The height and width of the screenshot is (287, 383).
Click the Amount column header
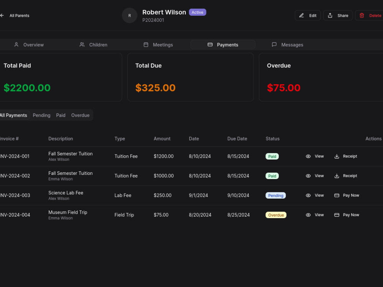[x=162, y=139]
